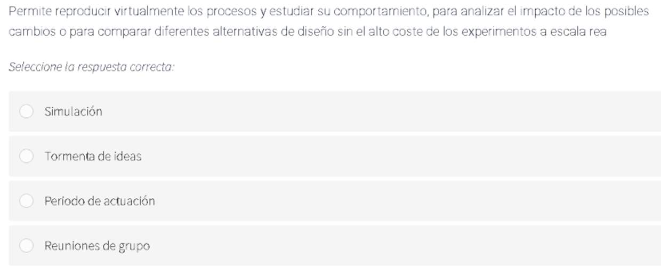This screenshot has height=266, width=661.
Task: Select the Simulación radio button
Action: point(26,111)
